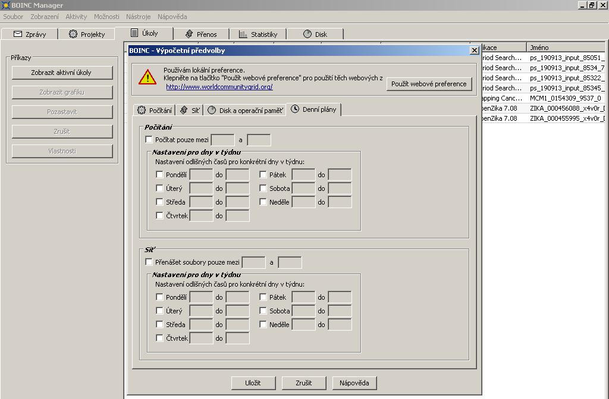
Task: Click the Denní plány clock icon
Action: click(x=295, y=109)
